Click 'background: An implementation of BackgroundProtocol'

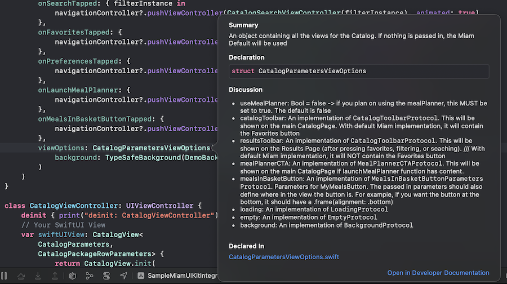pos(326,225)
